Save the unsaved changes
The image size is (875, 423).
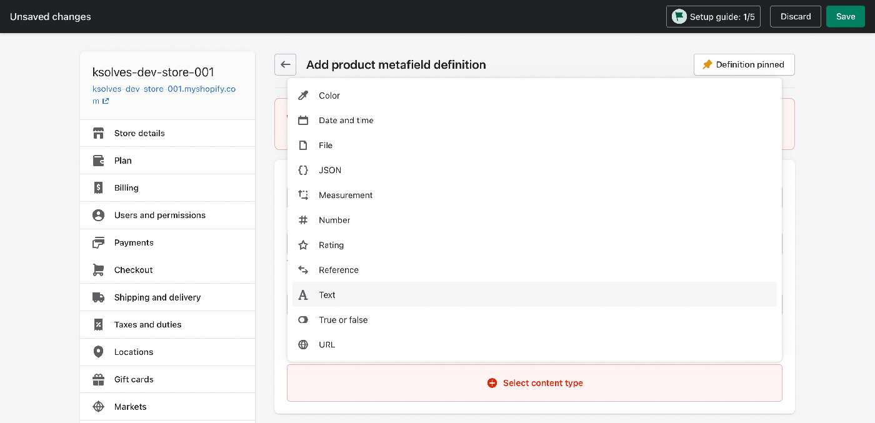(846, 17)
